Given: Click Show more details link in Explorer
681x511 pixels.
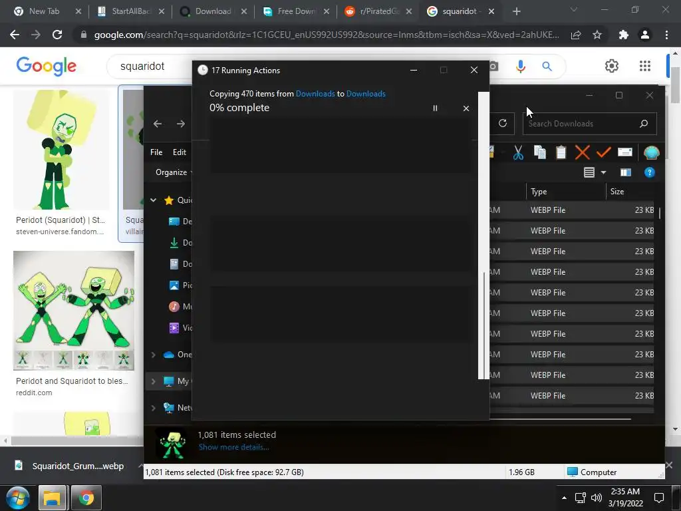Looking at the screenshot, I should coord(233,447).
